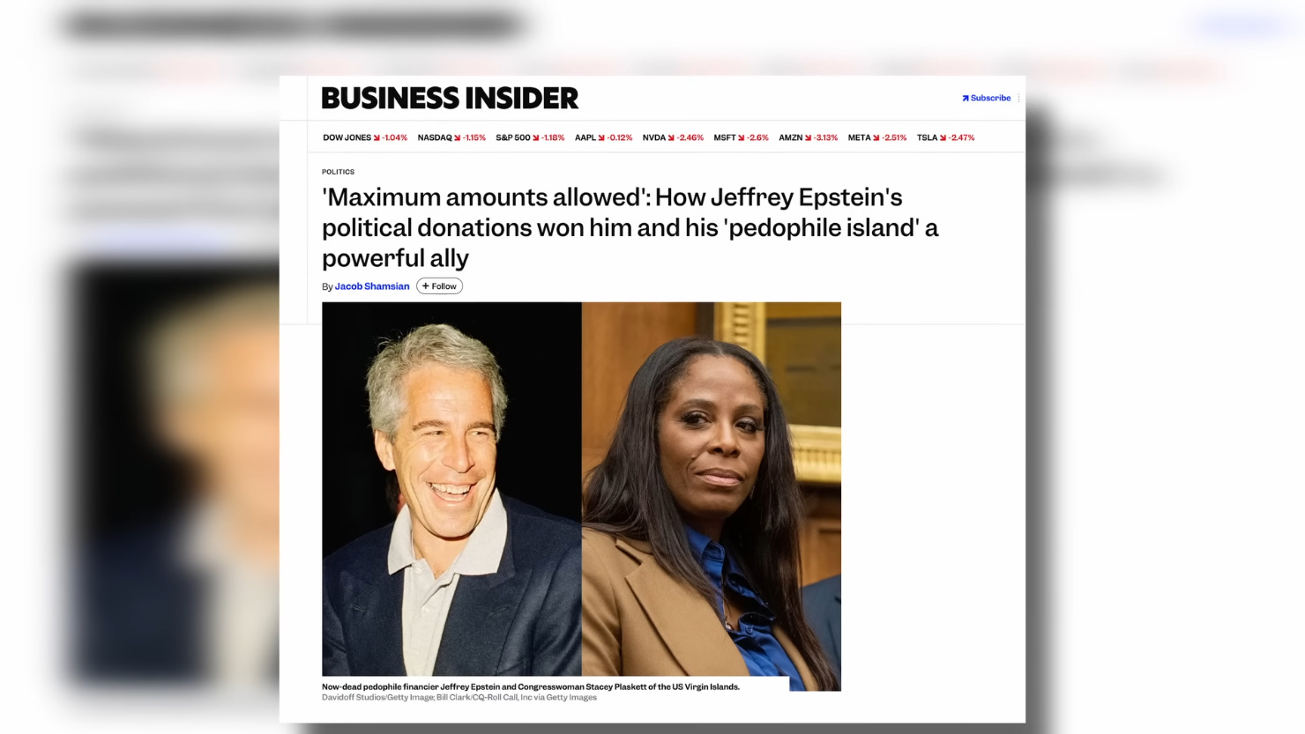Viewport: 1305px width, 734px height.
Task: Open the NVDA stock ticker
Action: 673,137
